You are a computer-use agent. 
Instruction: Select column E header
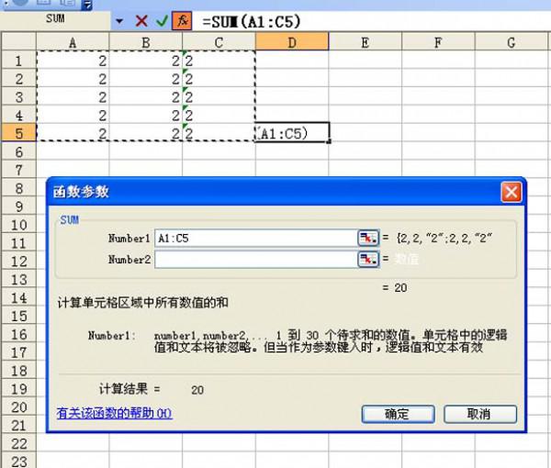point(365,42)
